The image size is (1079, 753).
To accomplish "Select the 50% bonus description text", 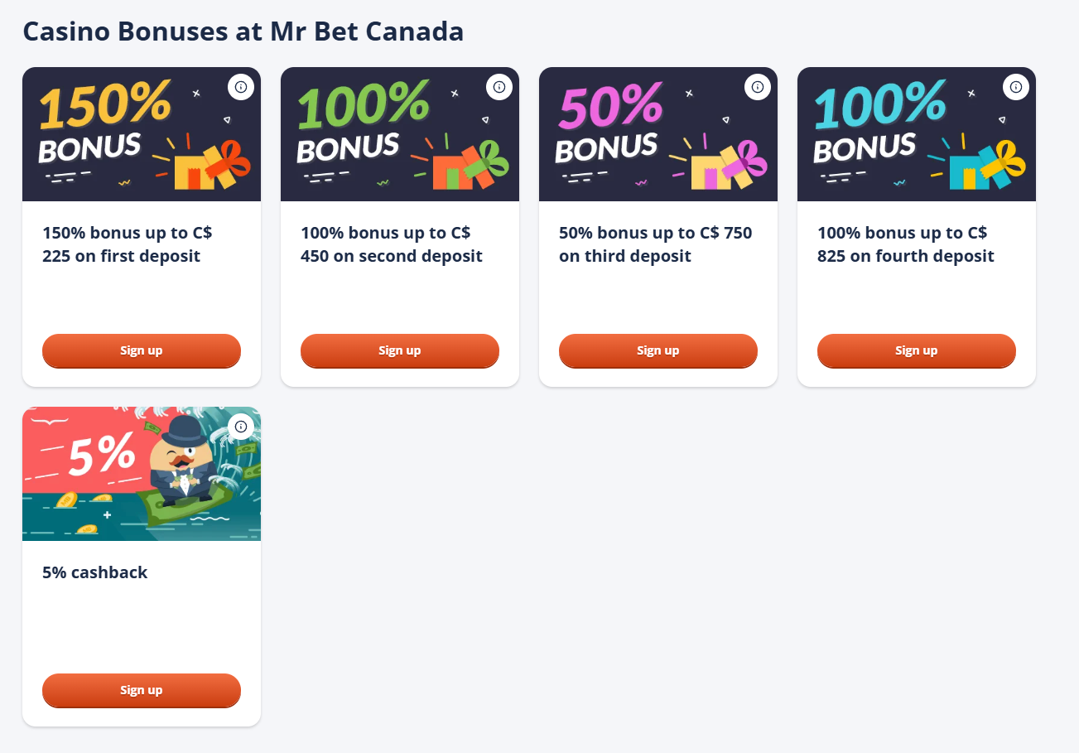I will click(654, 244).
